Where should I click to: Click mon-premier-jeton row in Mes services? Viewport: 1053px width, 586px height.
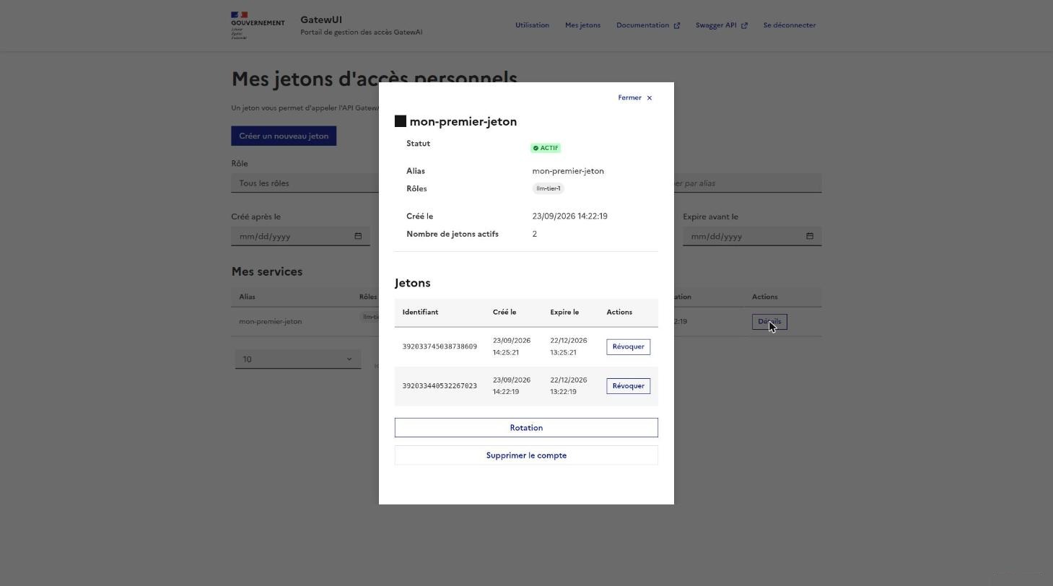coord(526,322)
